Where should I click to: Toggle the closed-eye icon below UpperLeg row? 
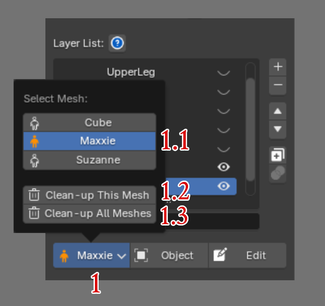click(x=224, y=92)
